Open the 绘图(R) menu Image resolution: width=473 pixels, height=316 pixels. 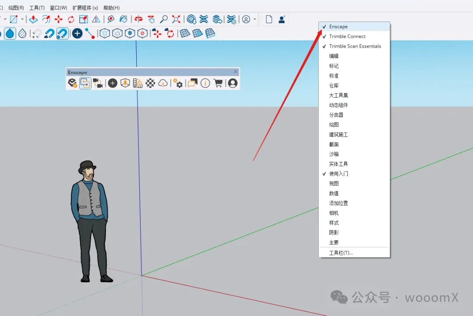[16, 7]
